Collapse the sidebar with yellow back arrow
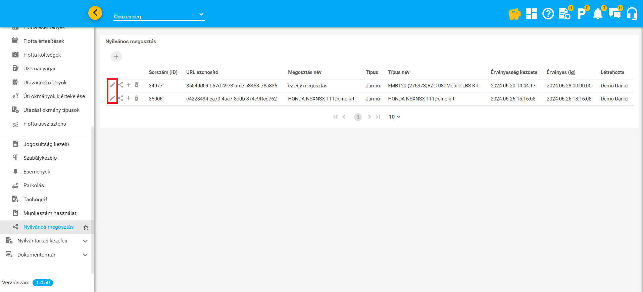The height and width of the screenshot is (292, 643). pyautogui.click(x=95, y=13)
